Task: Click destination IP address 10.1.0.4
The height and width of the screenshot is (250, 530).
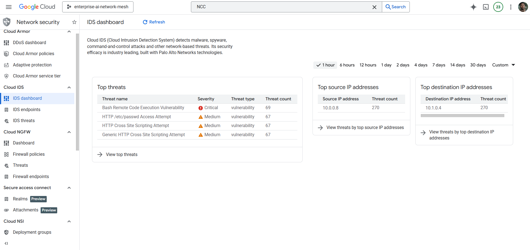Action: 433,108
